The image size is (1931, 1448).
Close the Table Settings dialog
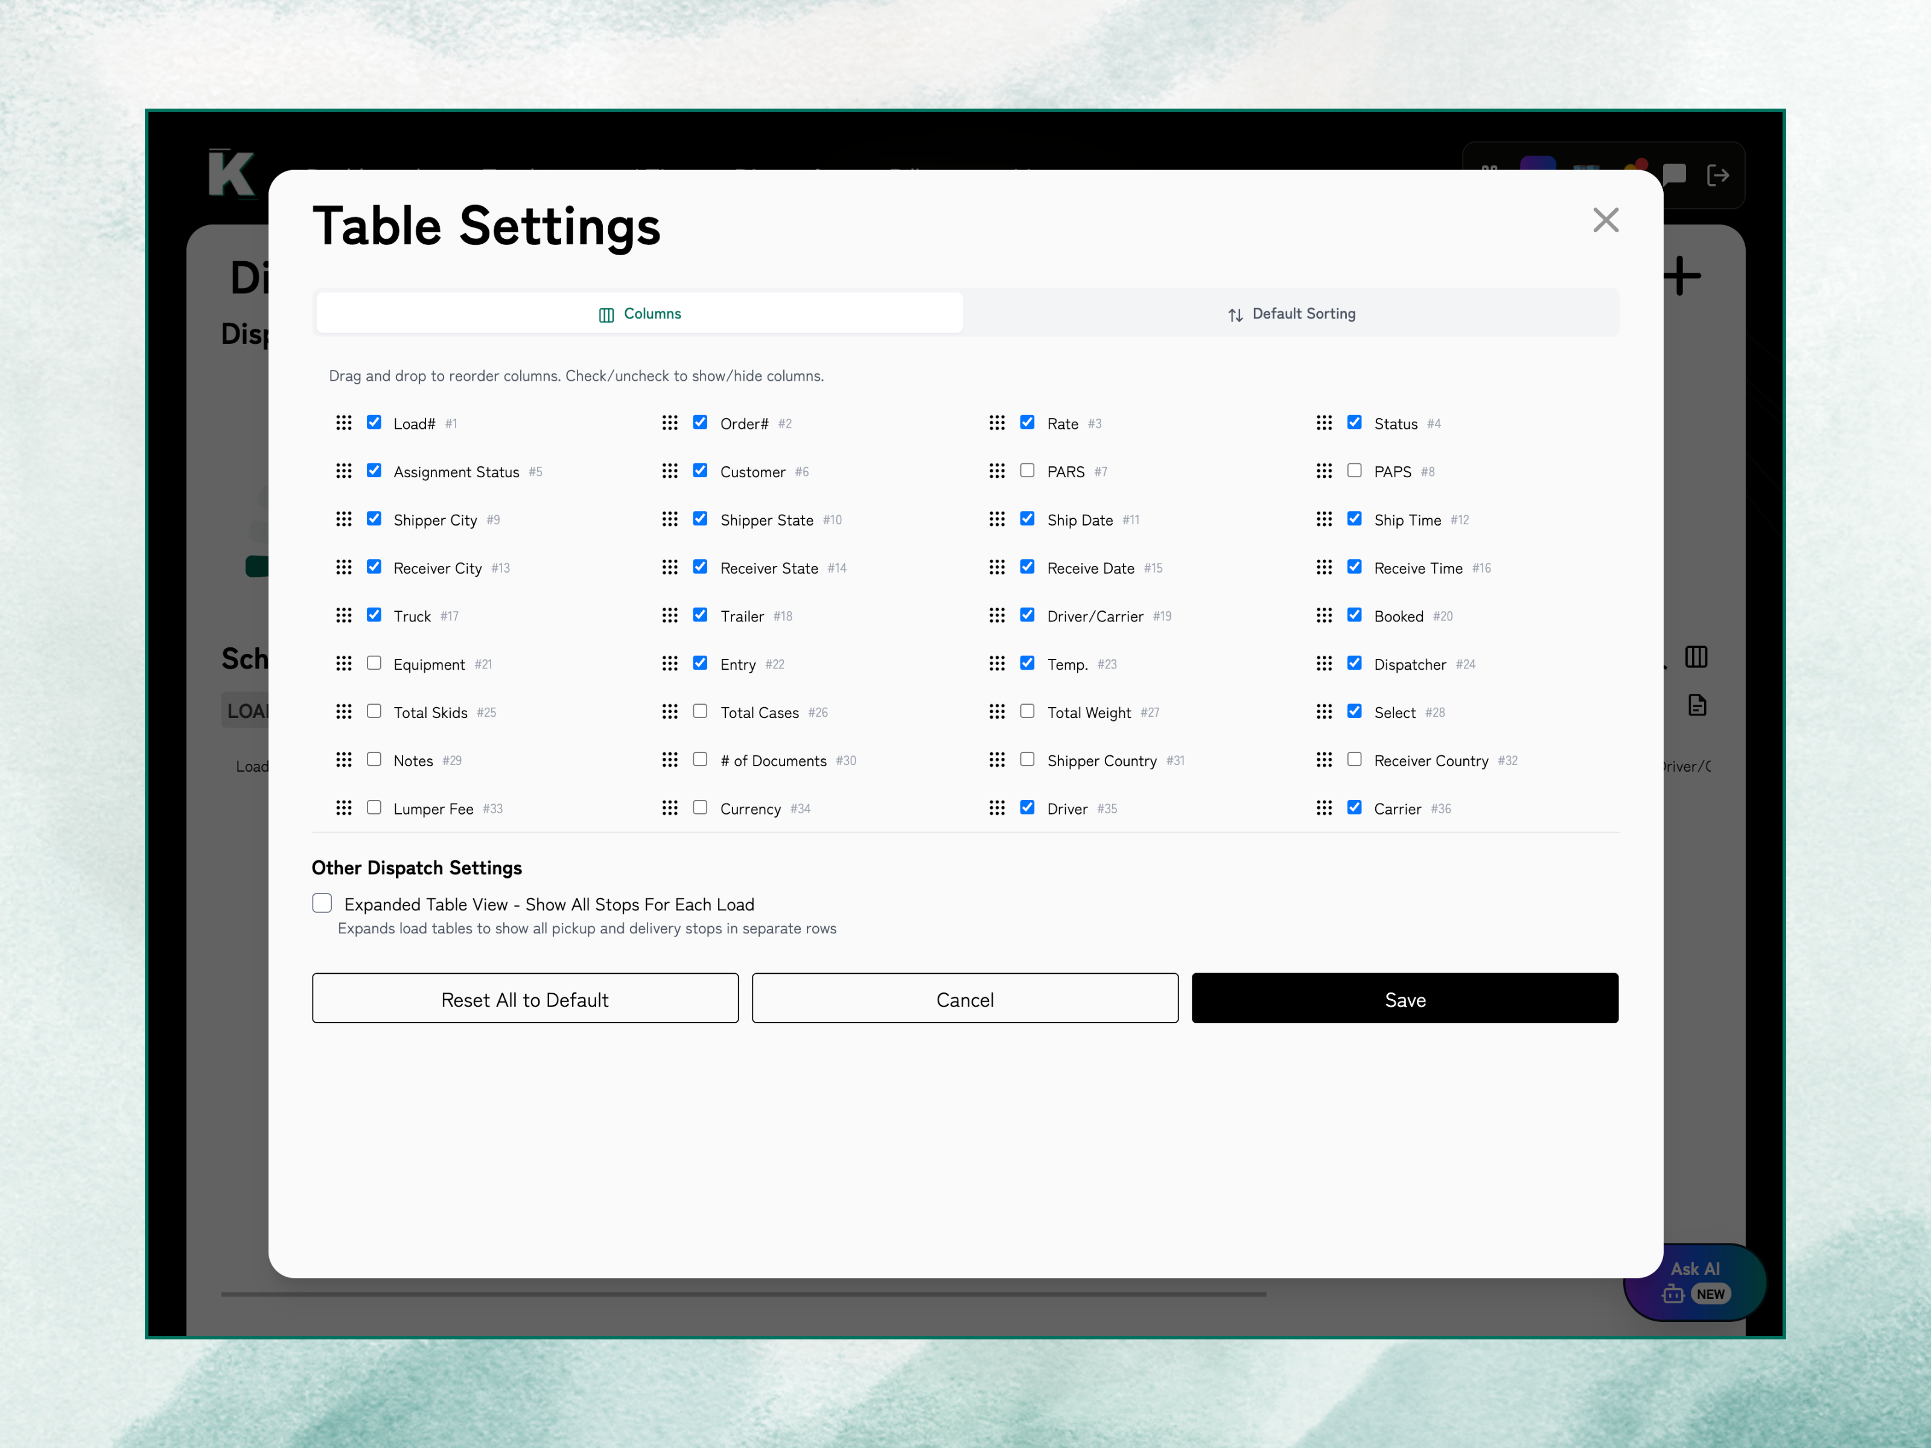pyautogui.click(x=1605, y=220)
